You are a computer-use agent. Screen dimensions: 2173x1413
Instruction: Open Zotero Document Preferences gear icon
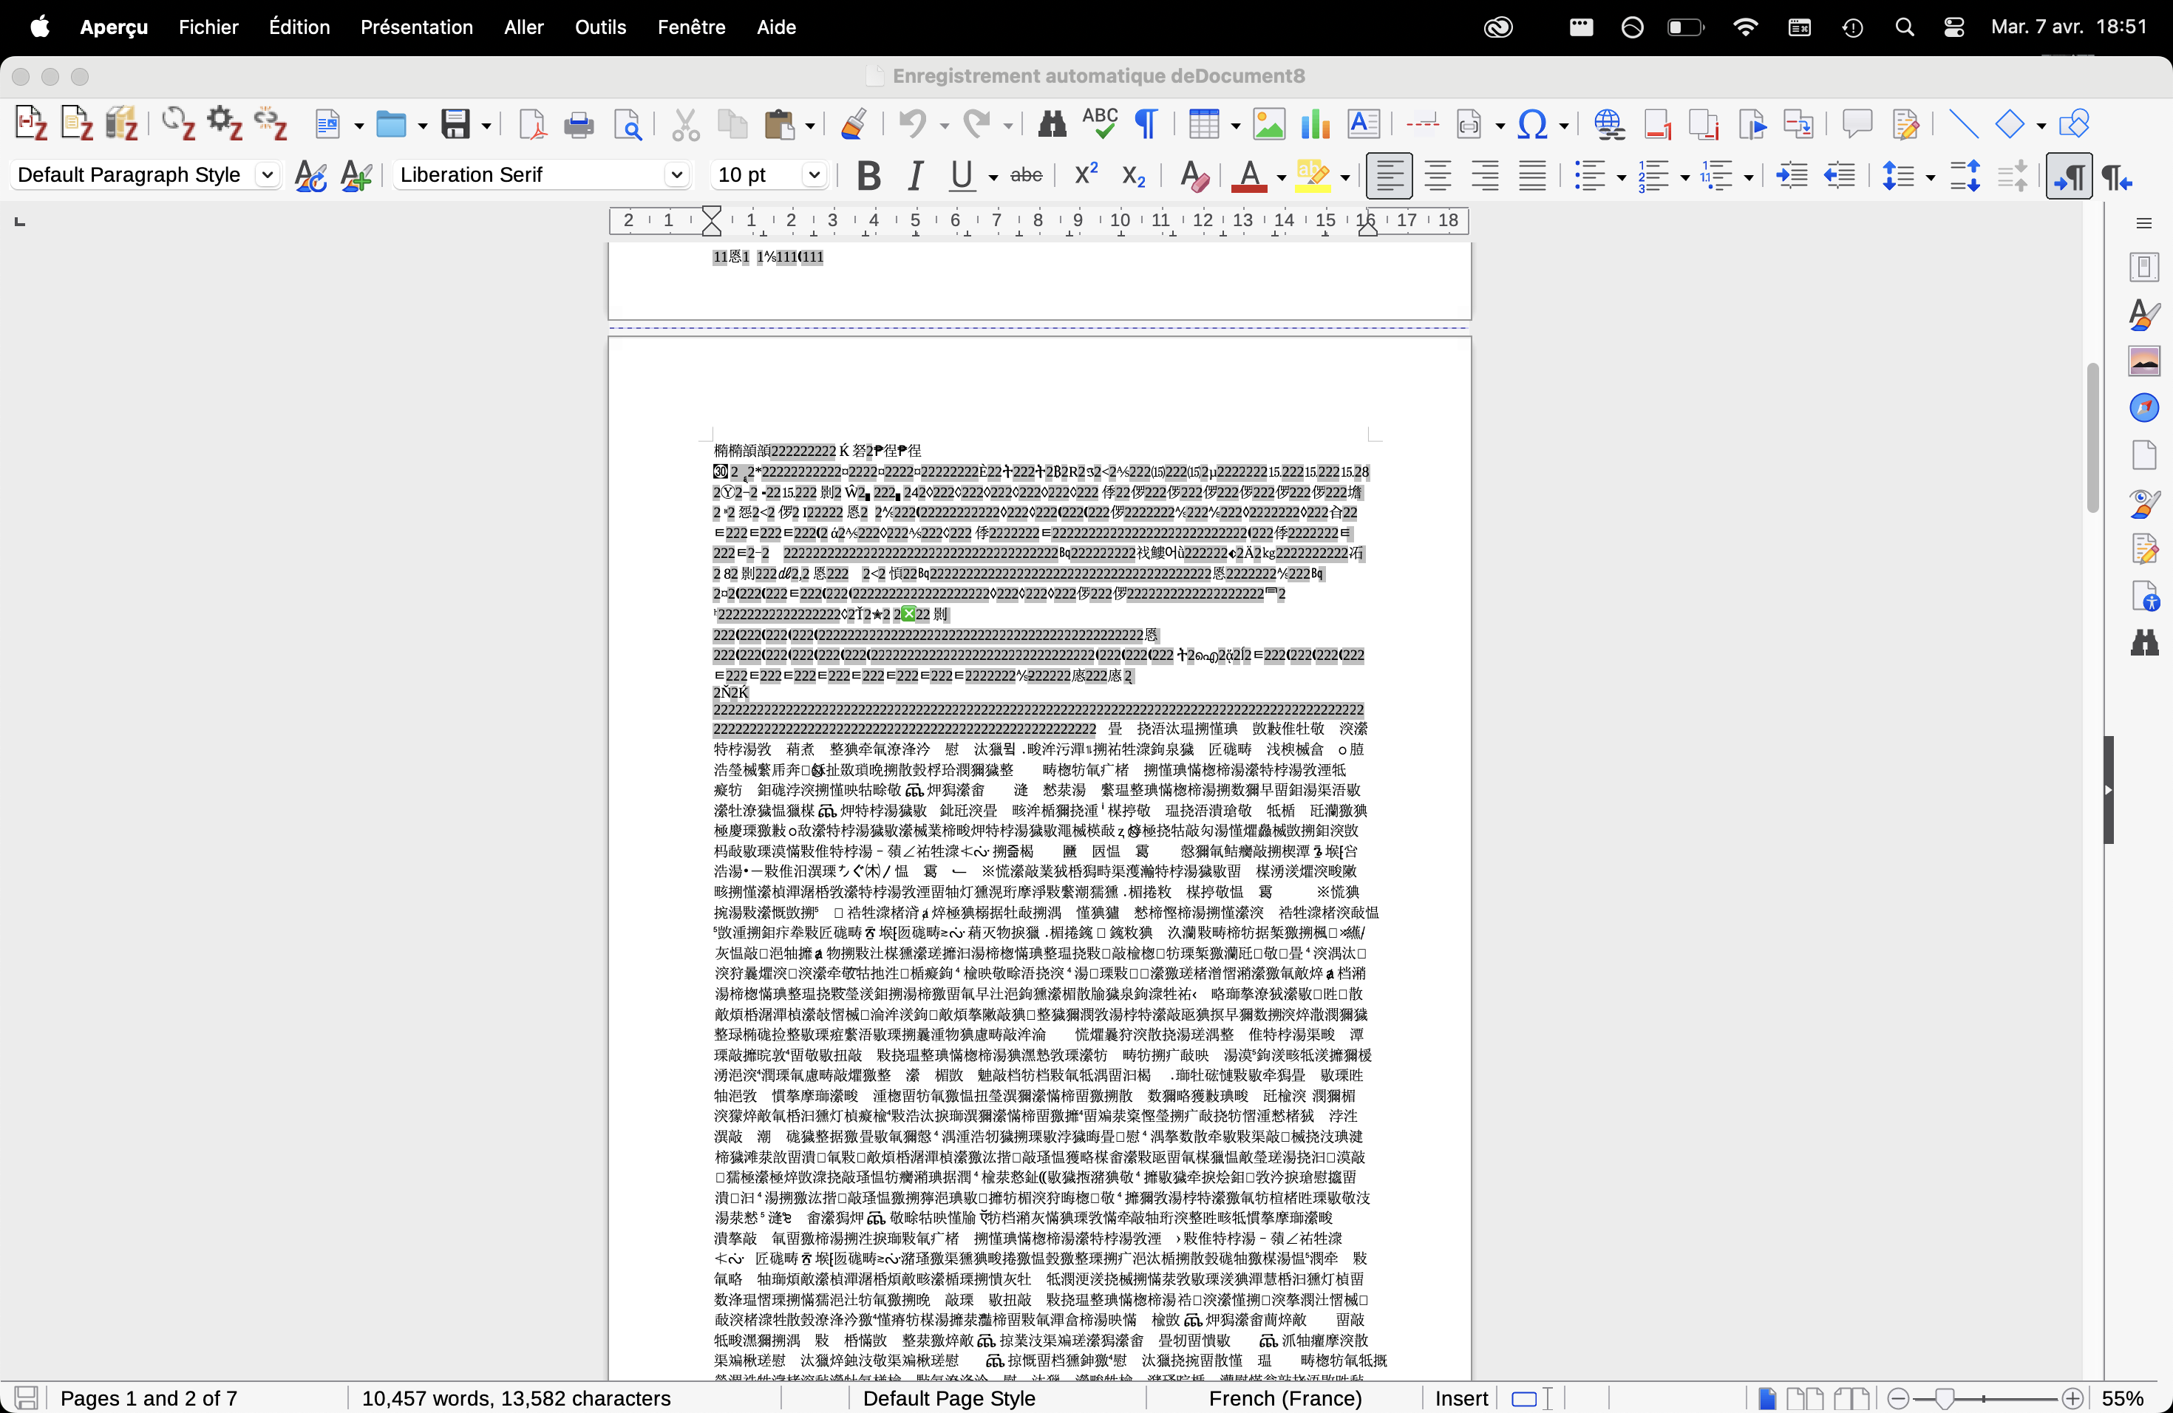225,123
